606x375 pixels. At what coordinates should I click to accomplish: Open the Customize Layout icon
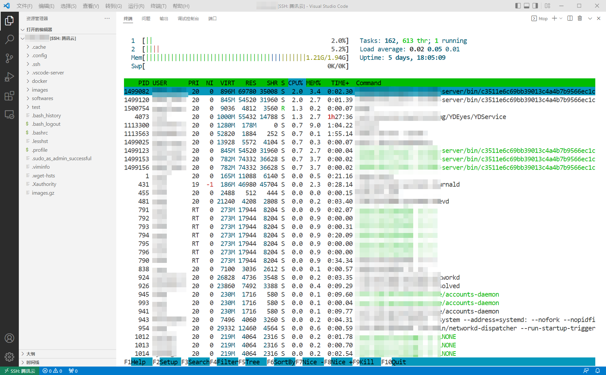click(x=548, y=6)
